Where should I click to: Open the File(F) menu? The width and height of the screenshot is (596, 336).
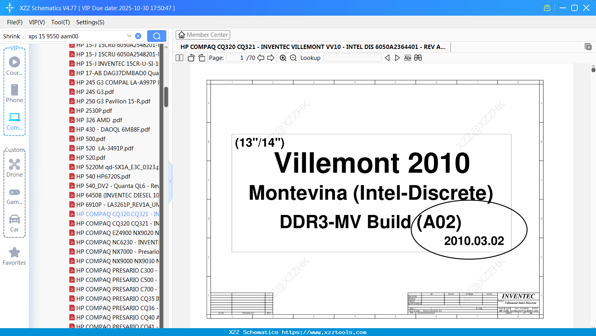point(15,22)
